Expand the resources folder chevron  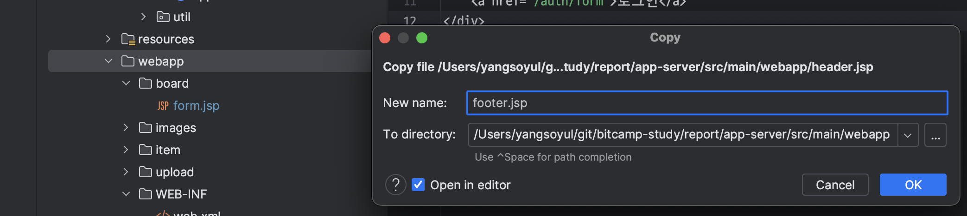108,39
